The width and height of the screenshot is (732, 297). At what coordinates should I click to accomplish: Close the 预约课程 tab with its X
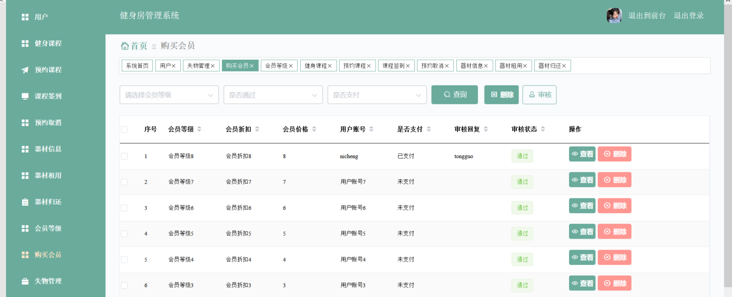pos(369,66)
